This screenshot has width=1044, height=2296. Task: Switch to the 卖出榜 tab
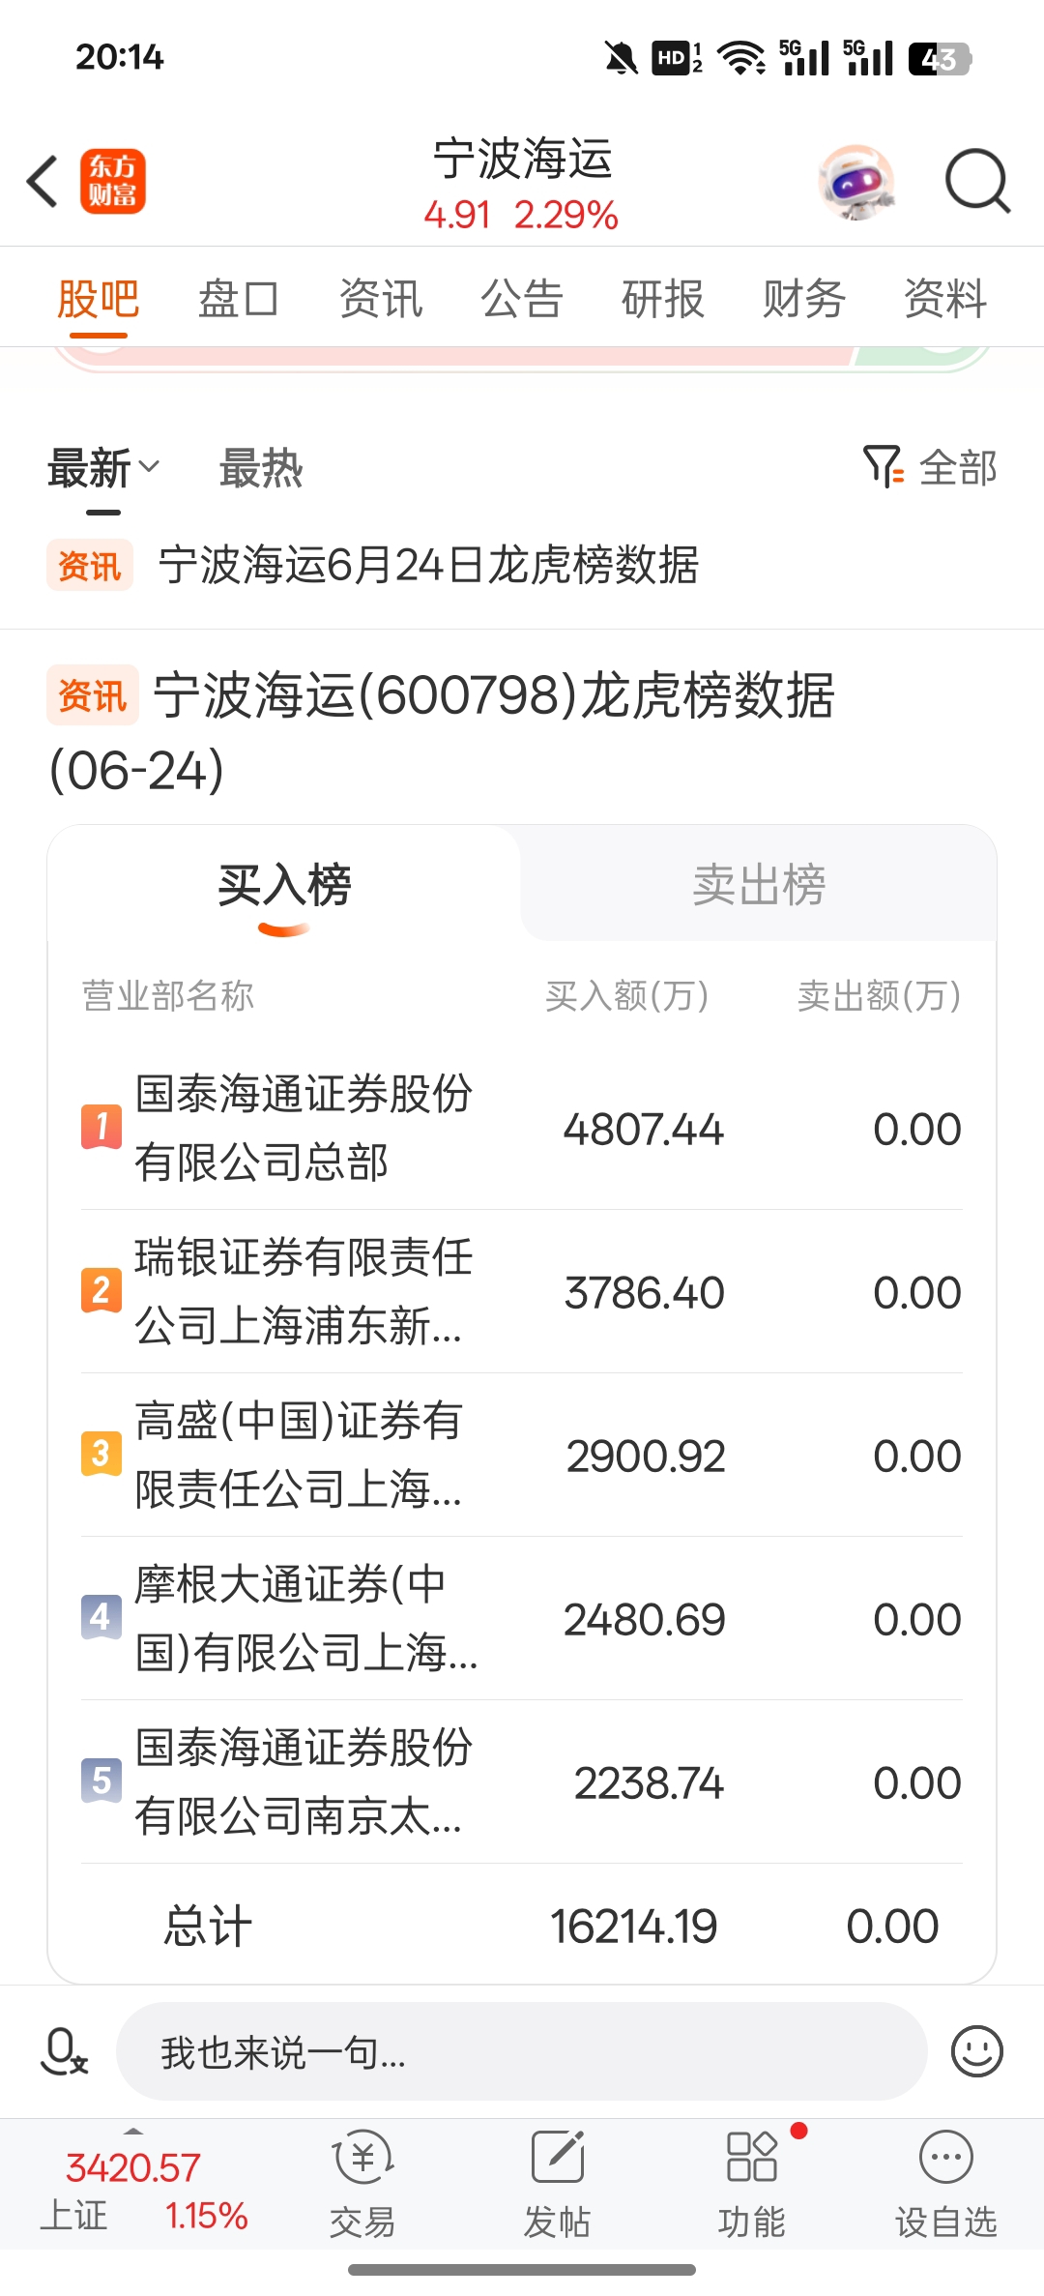(759, 884)
